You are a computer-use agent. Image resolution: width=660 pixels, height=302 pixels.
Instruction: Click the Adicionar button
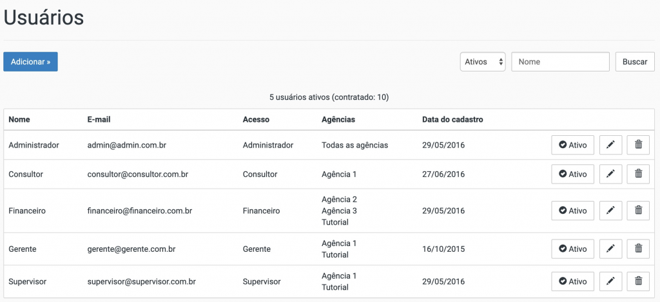coord(30,62)
